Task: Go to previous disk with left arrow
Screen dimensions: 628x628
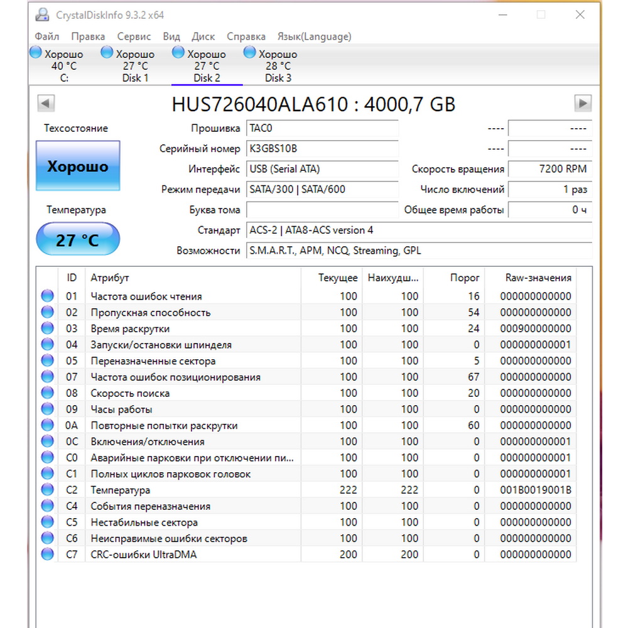Action: coord(46,104)
